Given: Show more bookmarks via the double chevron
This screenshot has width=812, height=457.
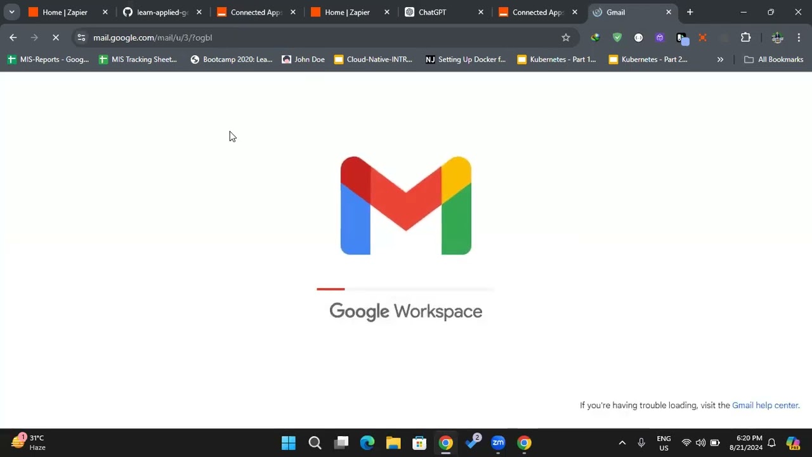Looking at the screenshot, I should pyautogui.click(x=720, y=60).
